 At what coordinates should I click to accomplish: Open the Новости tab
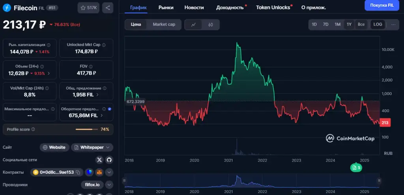tap(194, 7)
